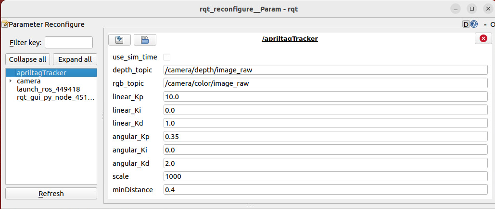Click the minDistance field showing 0.4
The image size is (495, 209).
pyautogui.click(x=326, y=190)
